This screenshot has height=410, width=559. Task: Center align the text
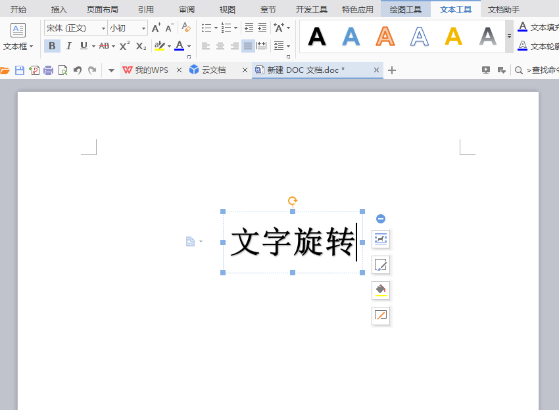[x=220, y=46]
